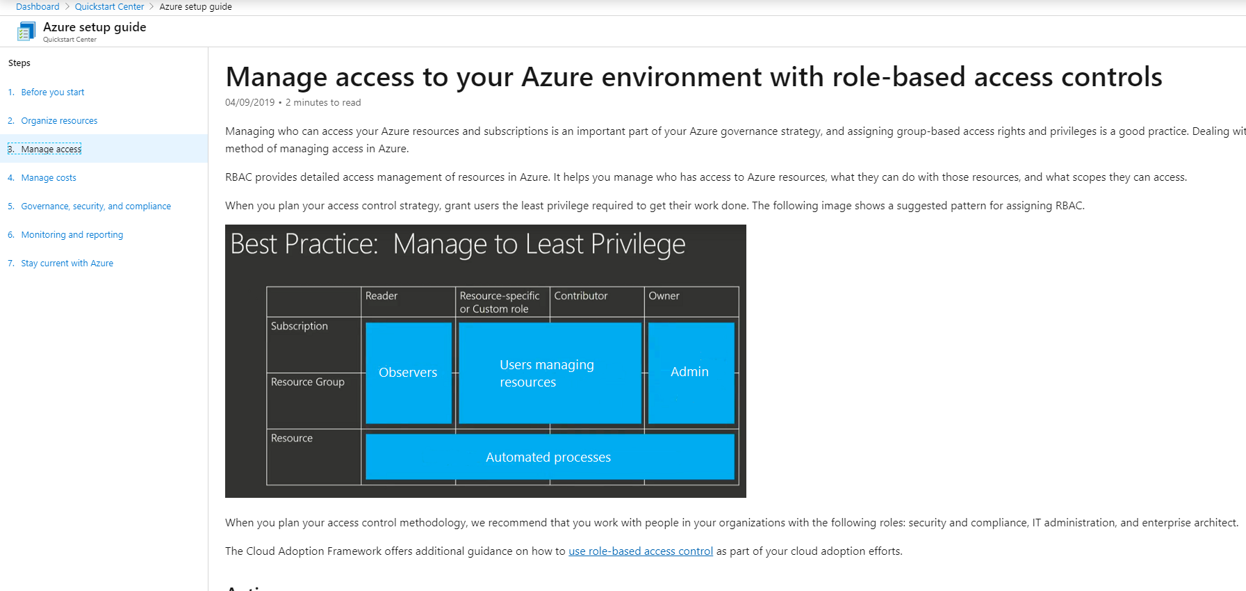Click the Automated processes box
1246x591 pixels.
(550, 457)
